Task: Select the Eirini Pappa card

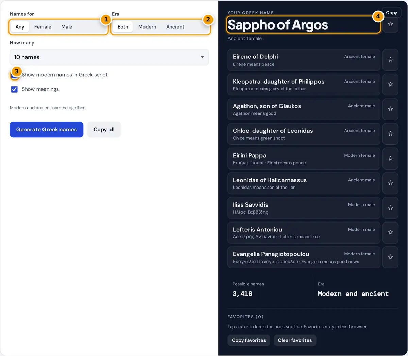Action: (x=304, y=158)
